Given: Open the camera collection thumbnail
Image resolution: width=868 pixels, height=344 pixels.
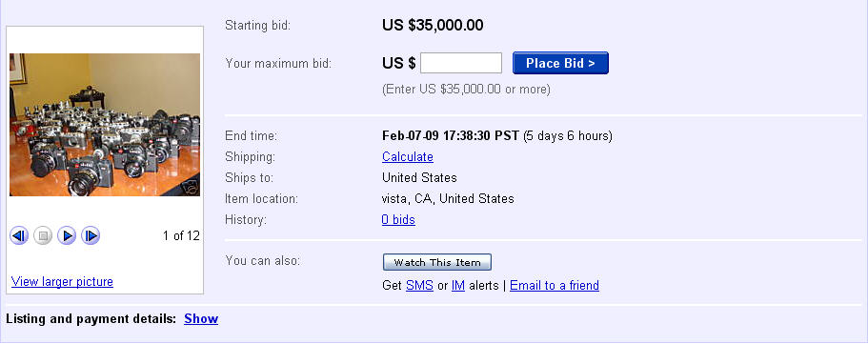Looking at the screenshot, I should 105,125.
